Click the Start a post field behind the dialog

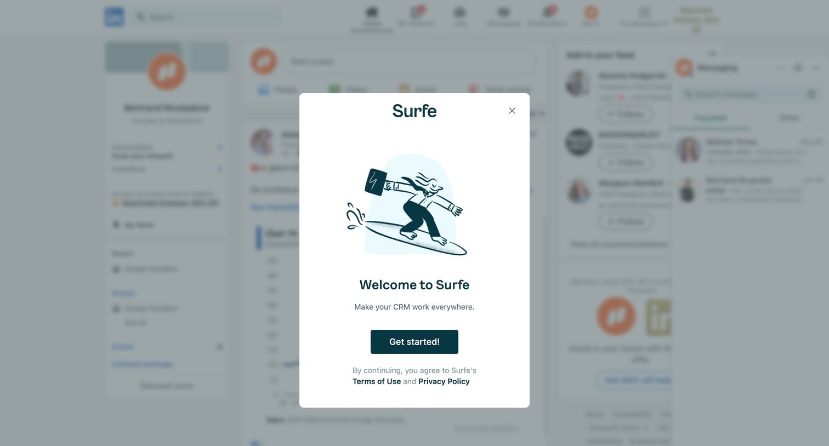(x=410, y=61)
